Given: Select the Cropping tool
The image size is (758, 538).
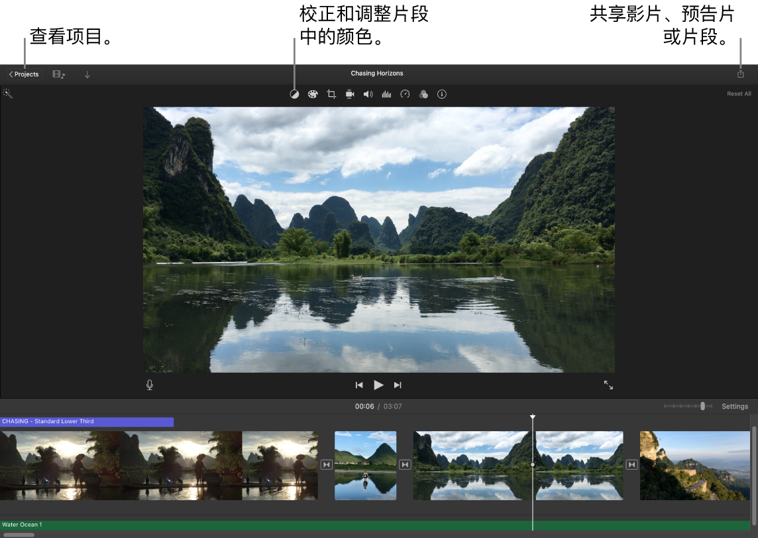Looking at the screenshot, I should coord(331,94).
